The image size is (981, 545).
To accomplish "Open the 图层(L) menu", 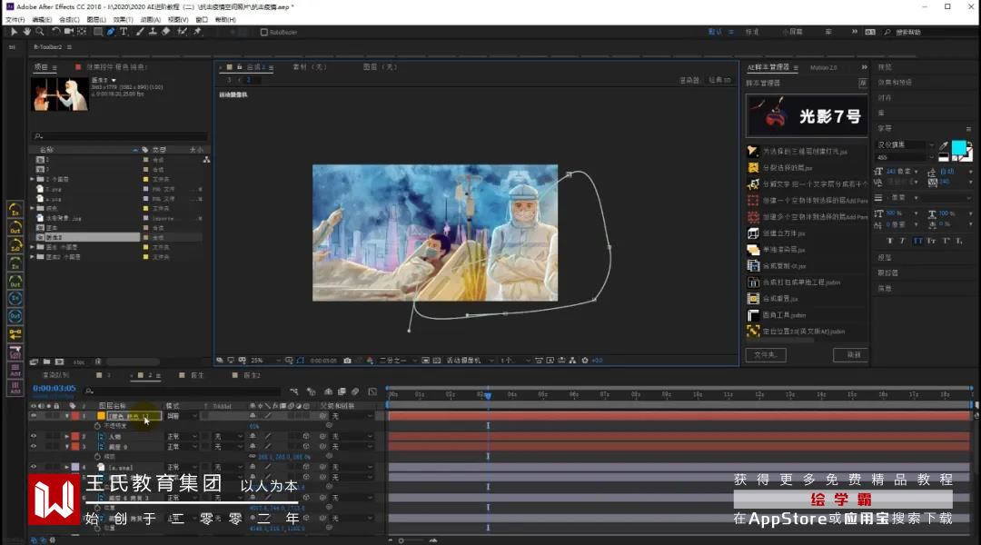I will [x=95, y=19].
